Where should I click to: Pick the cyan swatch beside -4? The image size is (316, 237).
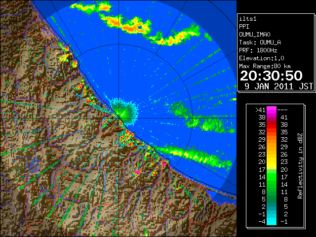272,221
